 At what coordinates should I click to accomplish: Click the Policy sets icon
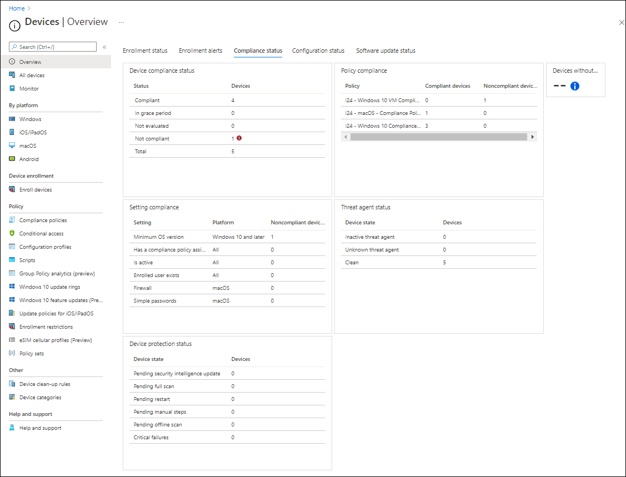12,353
